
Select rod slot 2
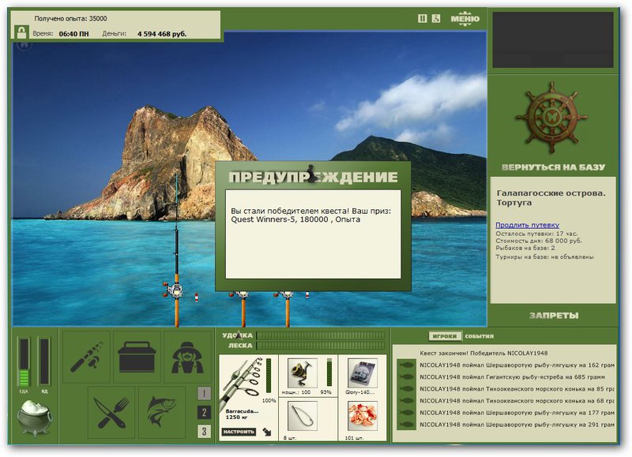coord(204,412)
